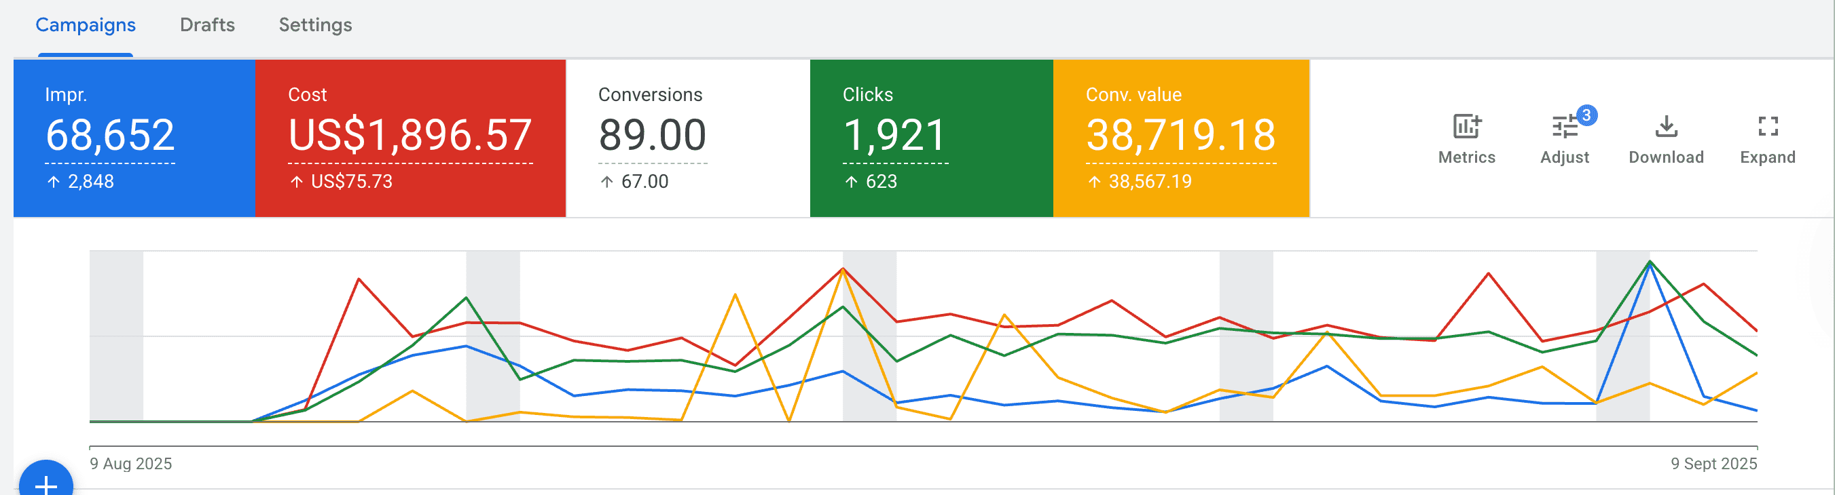Open the 68,652 impressions value dropdown
Screen dimensions: 1835x495
(x=110, y=135)
